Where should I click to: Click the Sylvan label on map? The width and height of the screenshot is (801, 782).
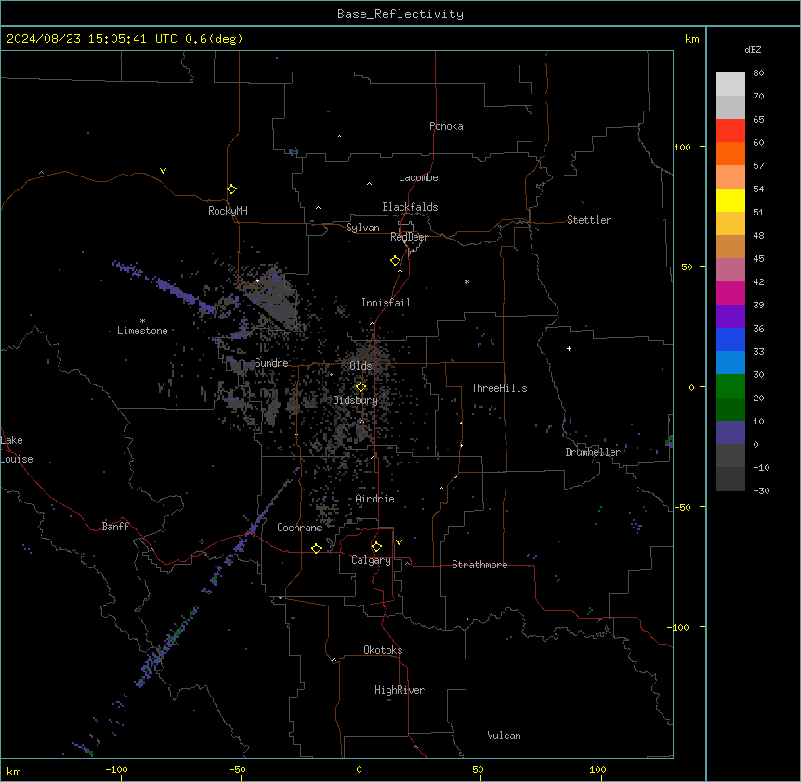pos(362,228)
